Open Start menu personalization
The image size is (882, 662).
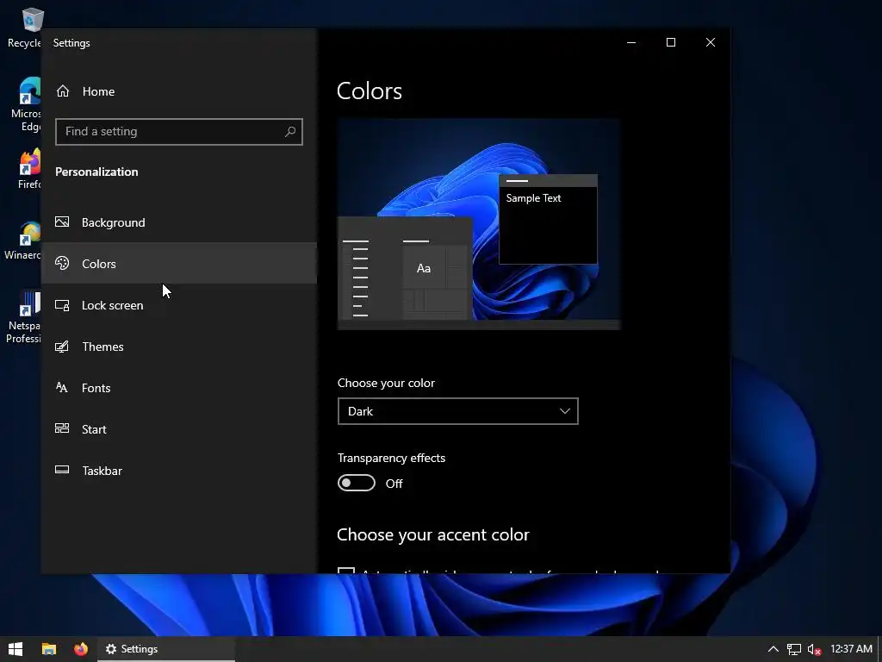(x=179, y=429)
